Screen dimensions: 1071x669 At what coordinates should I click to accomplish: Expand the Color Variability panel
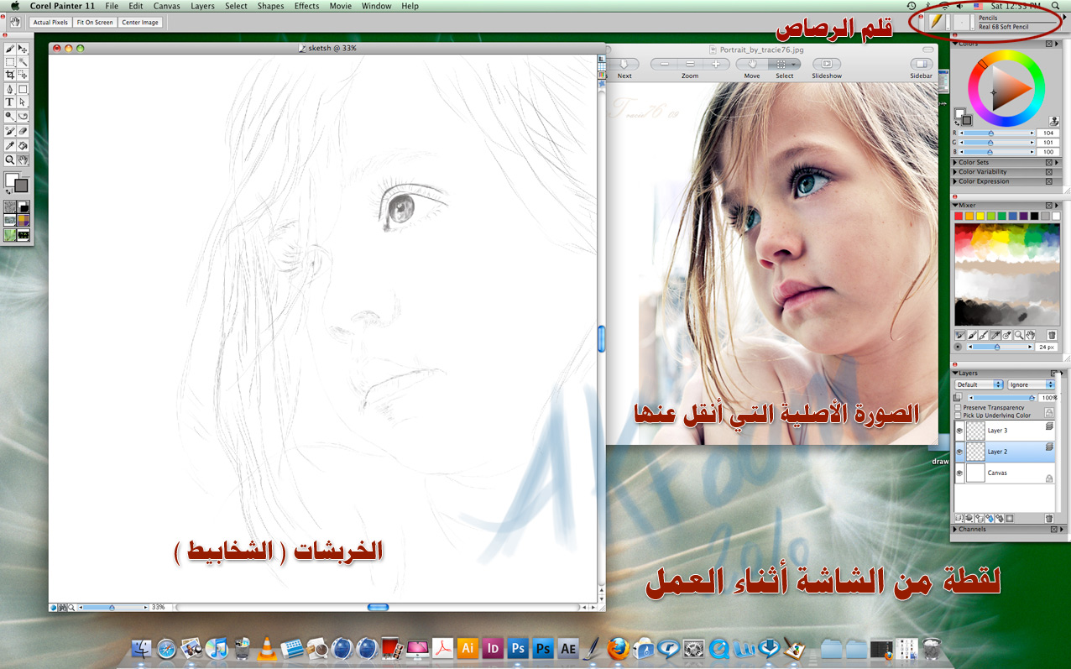click(x=955, y=172)
